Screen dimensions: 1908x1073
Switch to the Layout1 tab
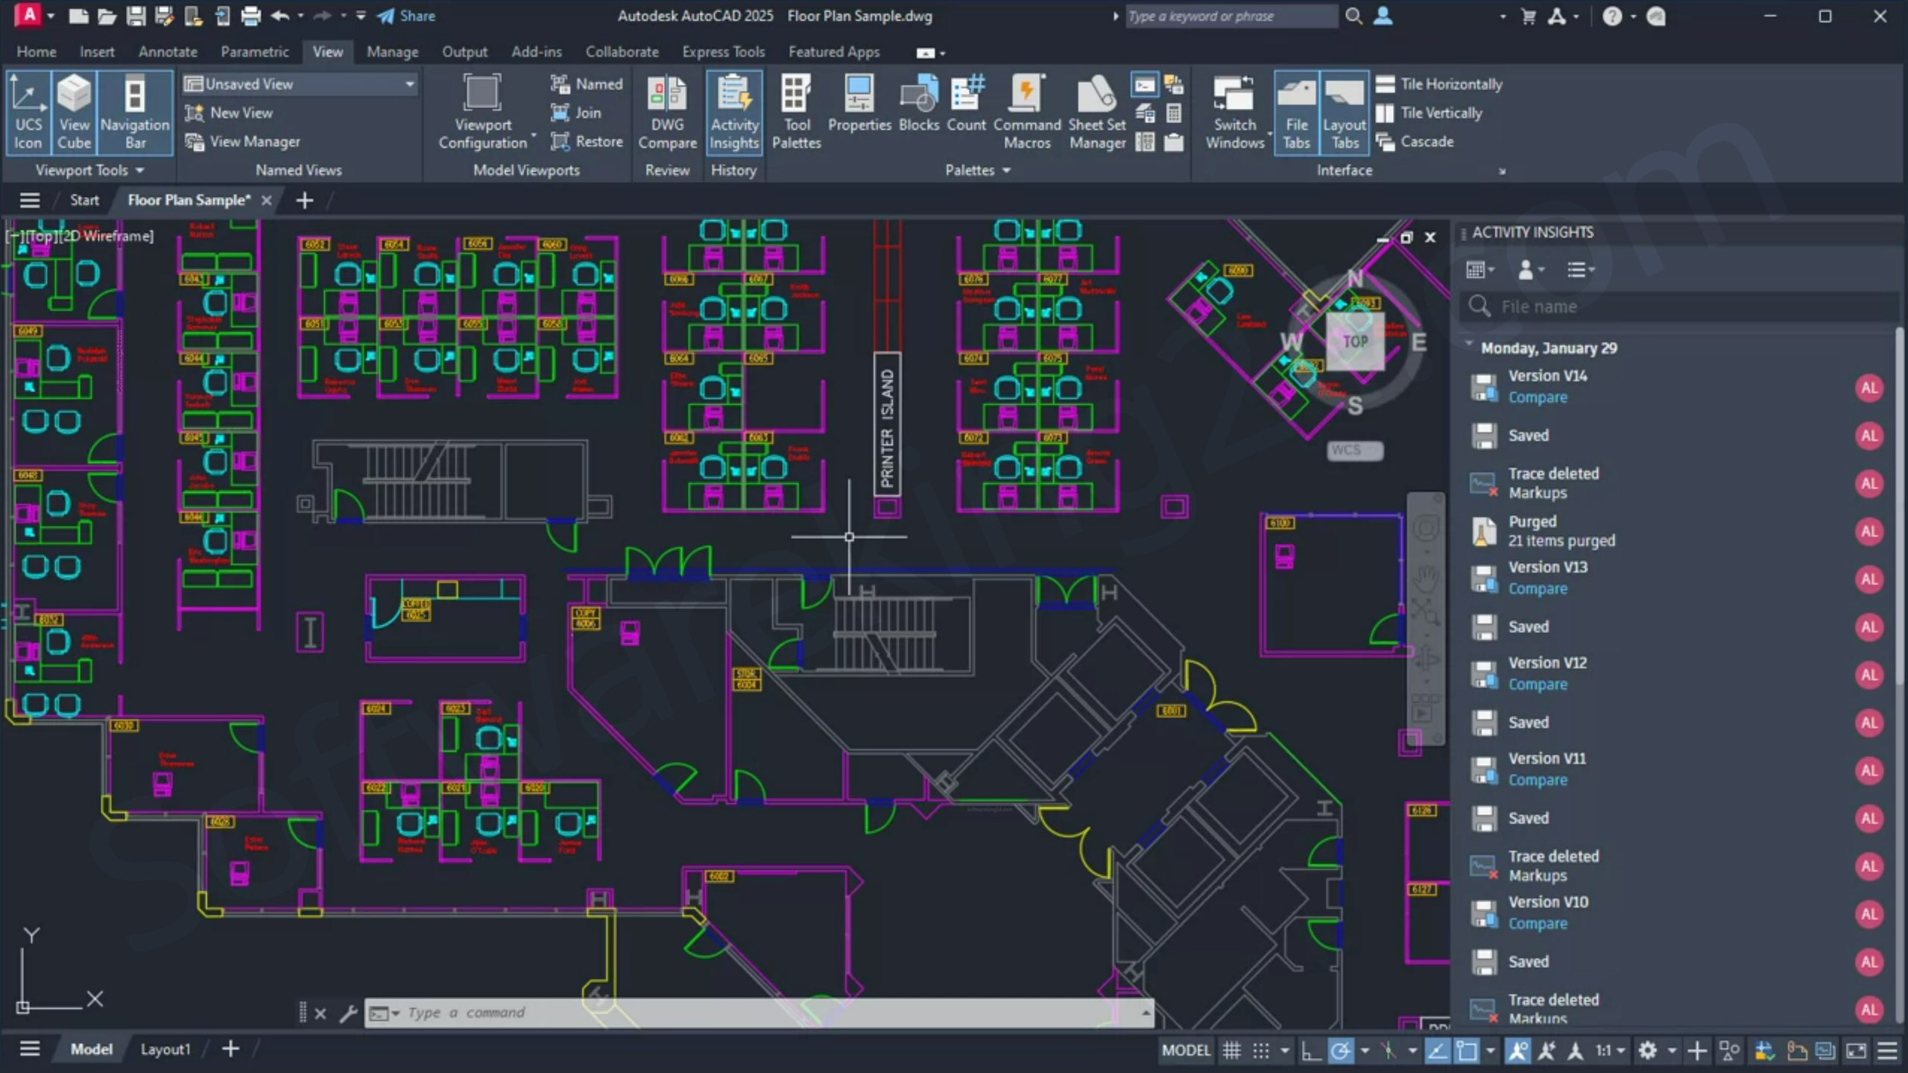(165, 1049)
